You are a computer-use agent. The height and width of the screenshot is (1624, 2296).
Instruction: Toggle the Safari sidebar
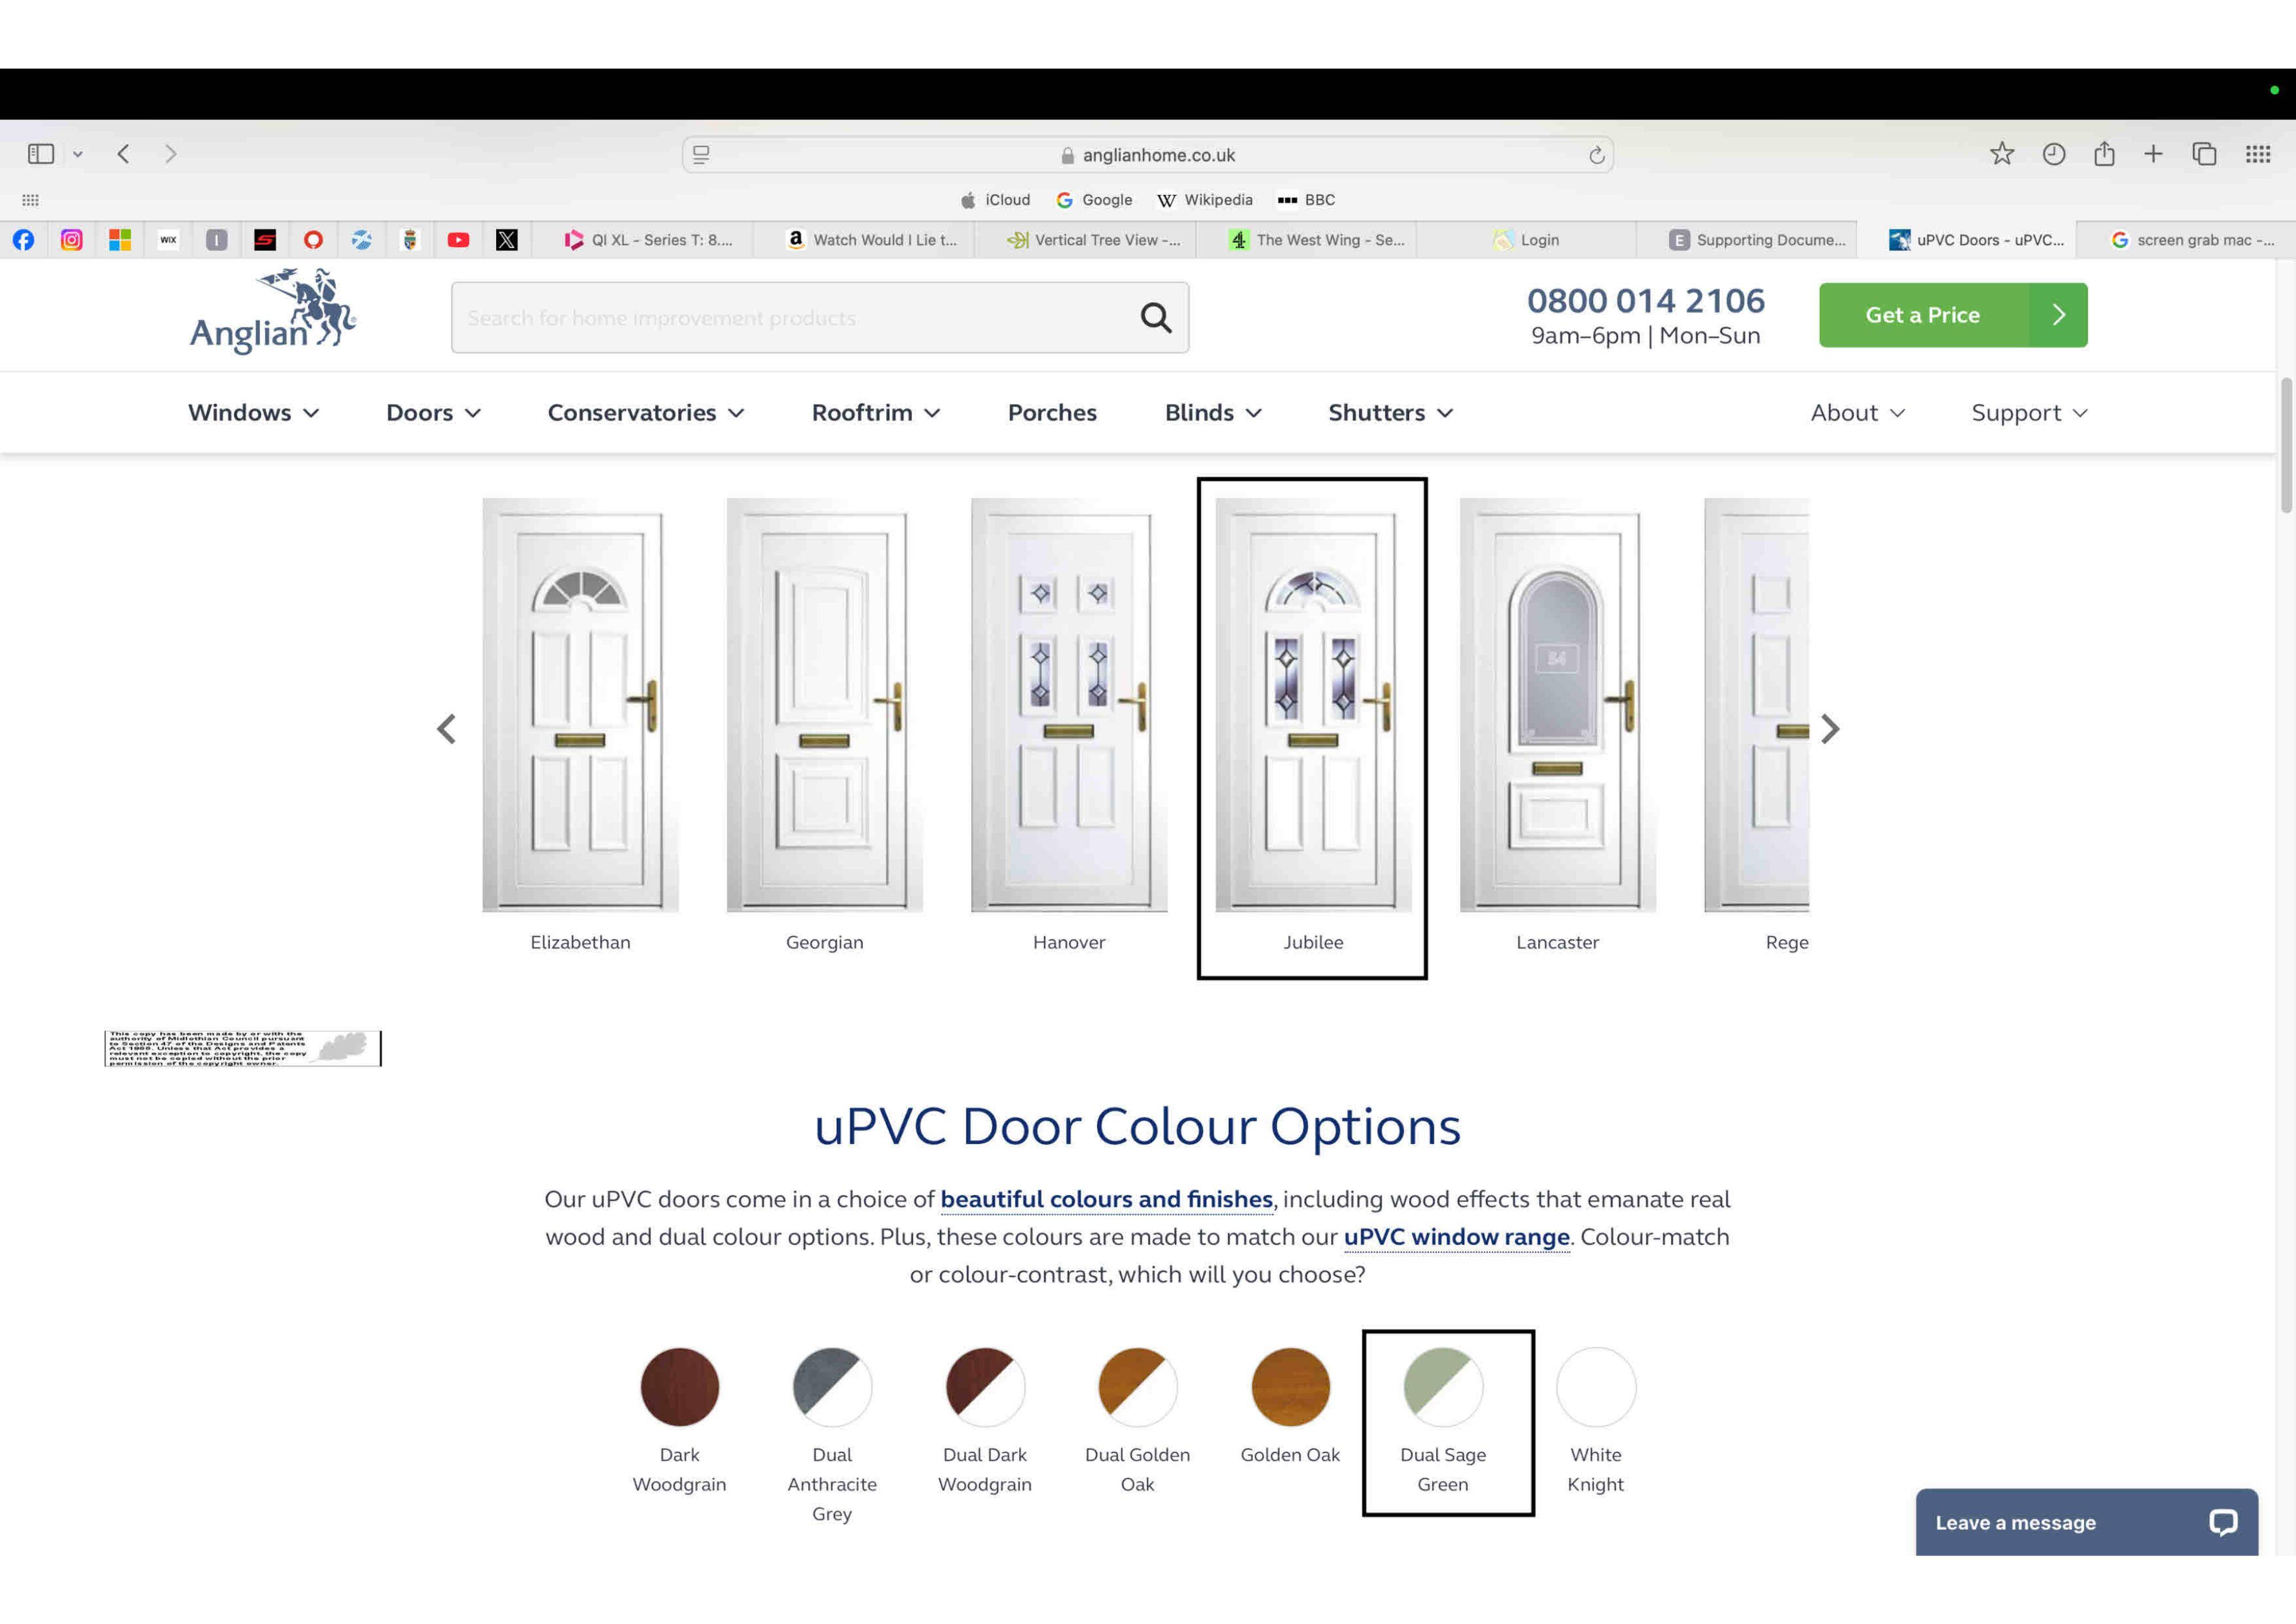tap(41, 154)
